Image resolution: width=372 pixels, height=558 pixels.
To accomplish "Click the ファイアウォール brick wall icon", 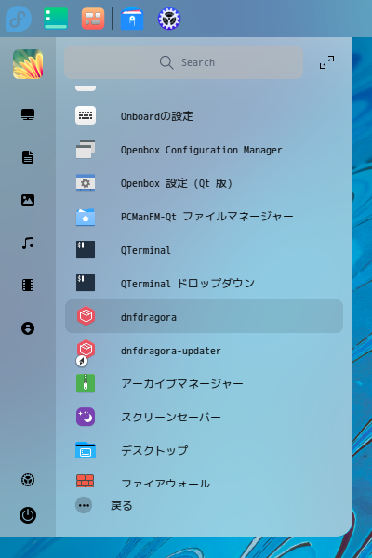I will (x=86, y=481).
